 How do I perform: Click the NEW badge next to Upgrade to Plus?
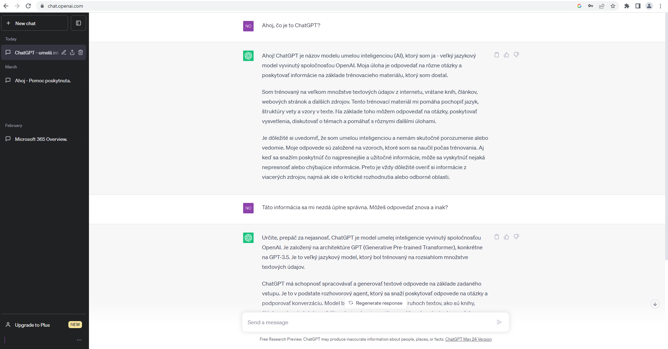click(75, 325)
